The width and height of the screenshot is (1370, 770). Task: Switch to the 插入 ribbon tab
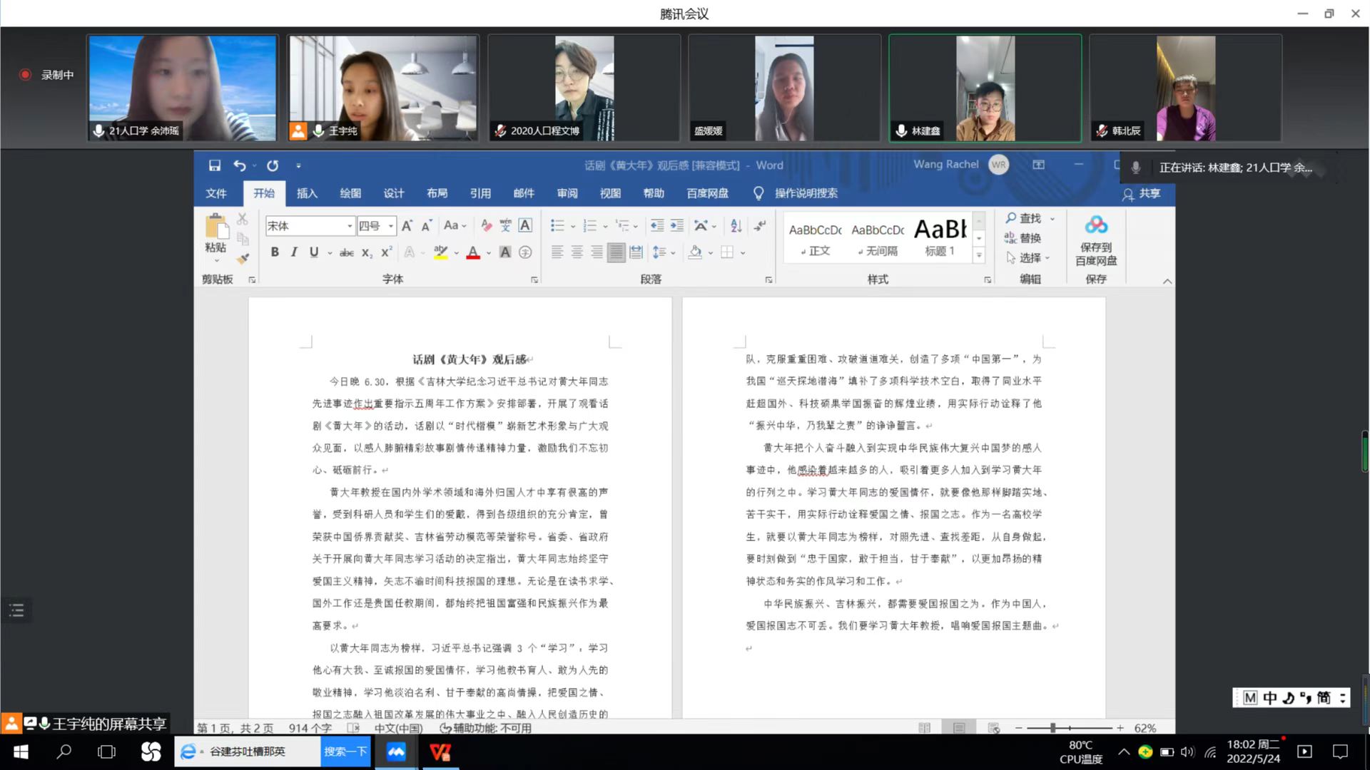pyautogui.click(x=307, y=193)
